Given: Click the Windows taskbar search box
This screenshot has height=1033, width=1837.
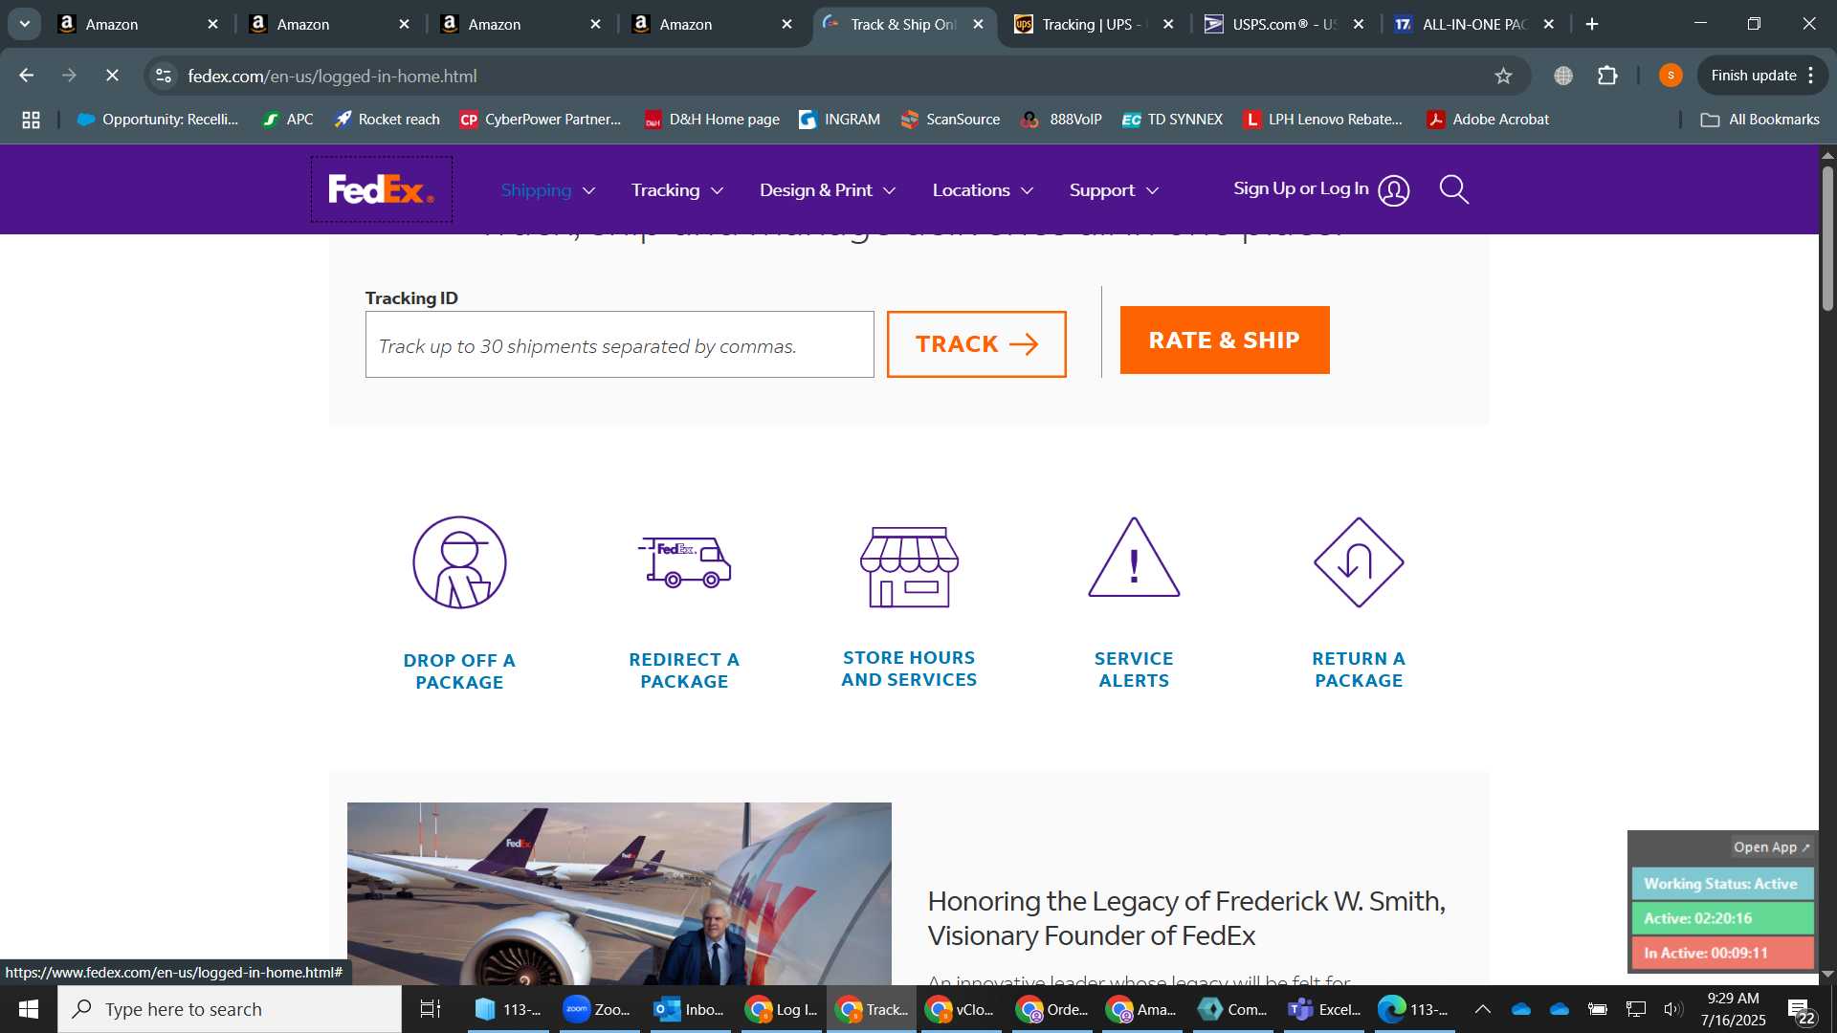Looking at the screenshot, I should coord(230,1009).
